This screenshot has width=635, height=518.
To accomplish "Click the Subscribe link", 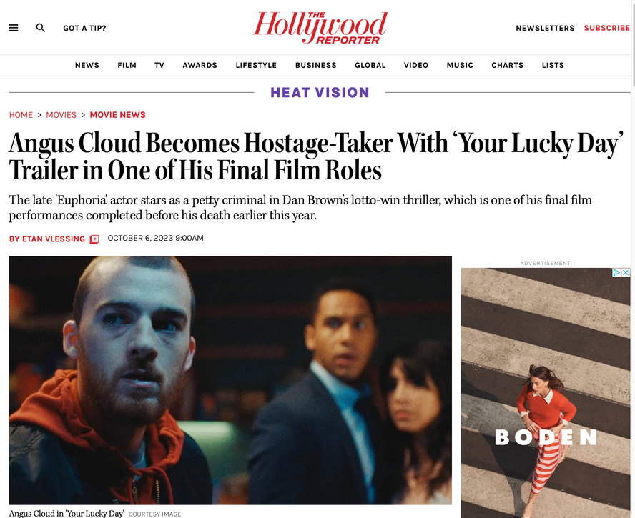I will click(606, 28).
